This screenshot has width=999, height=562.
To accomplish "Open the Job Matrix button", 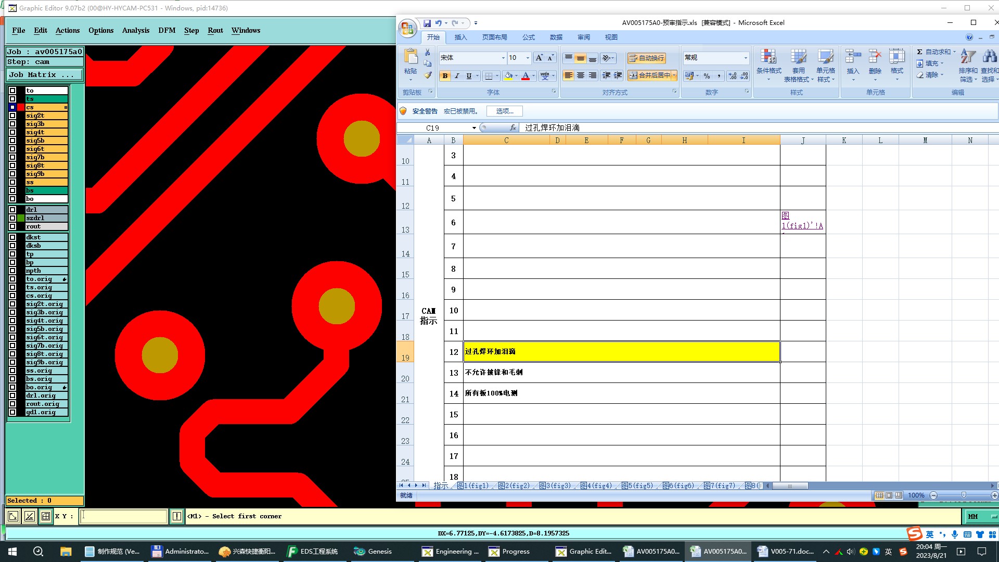I will (x=44, y=75).
